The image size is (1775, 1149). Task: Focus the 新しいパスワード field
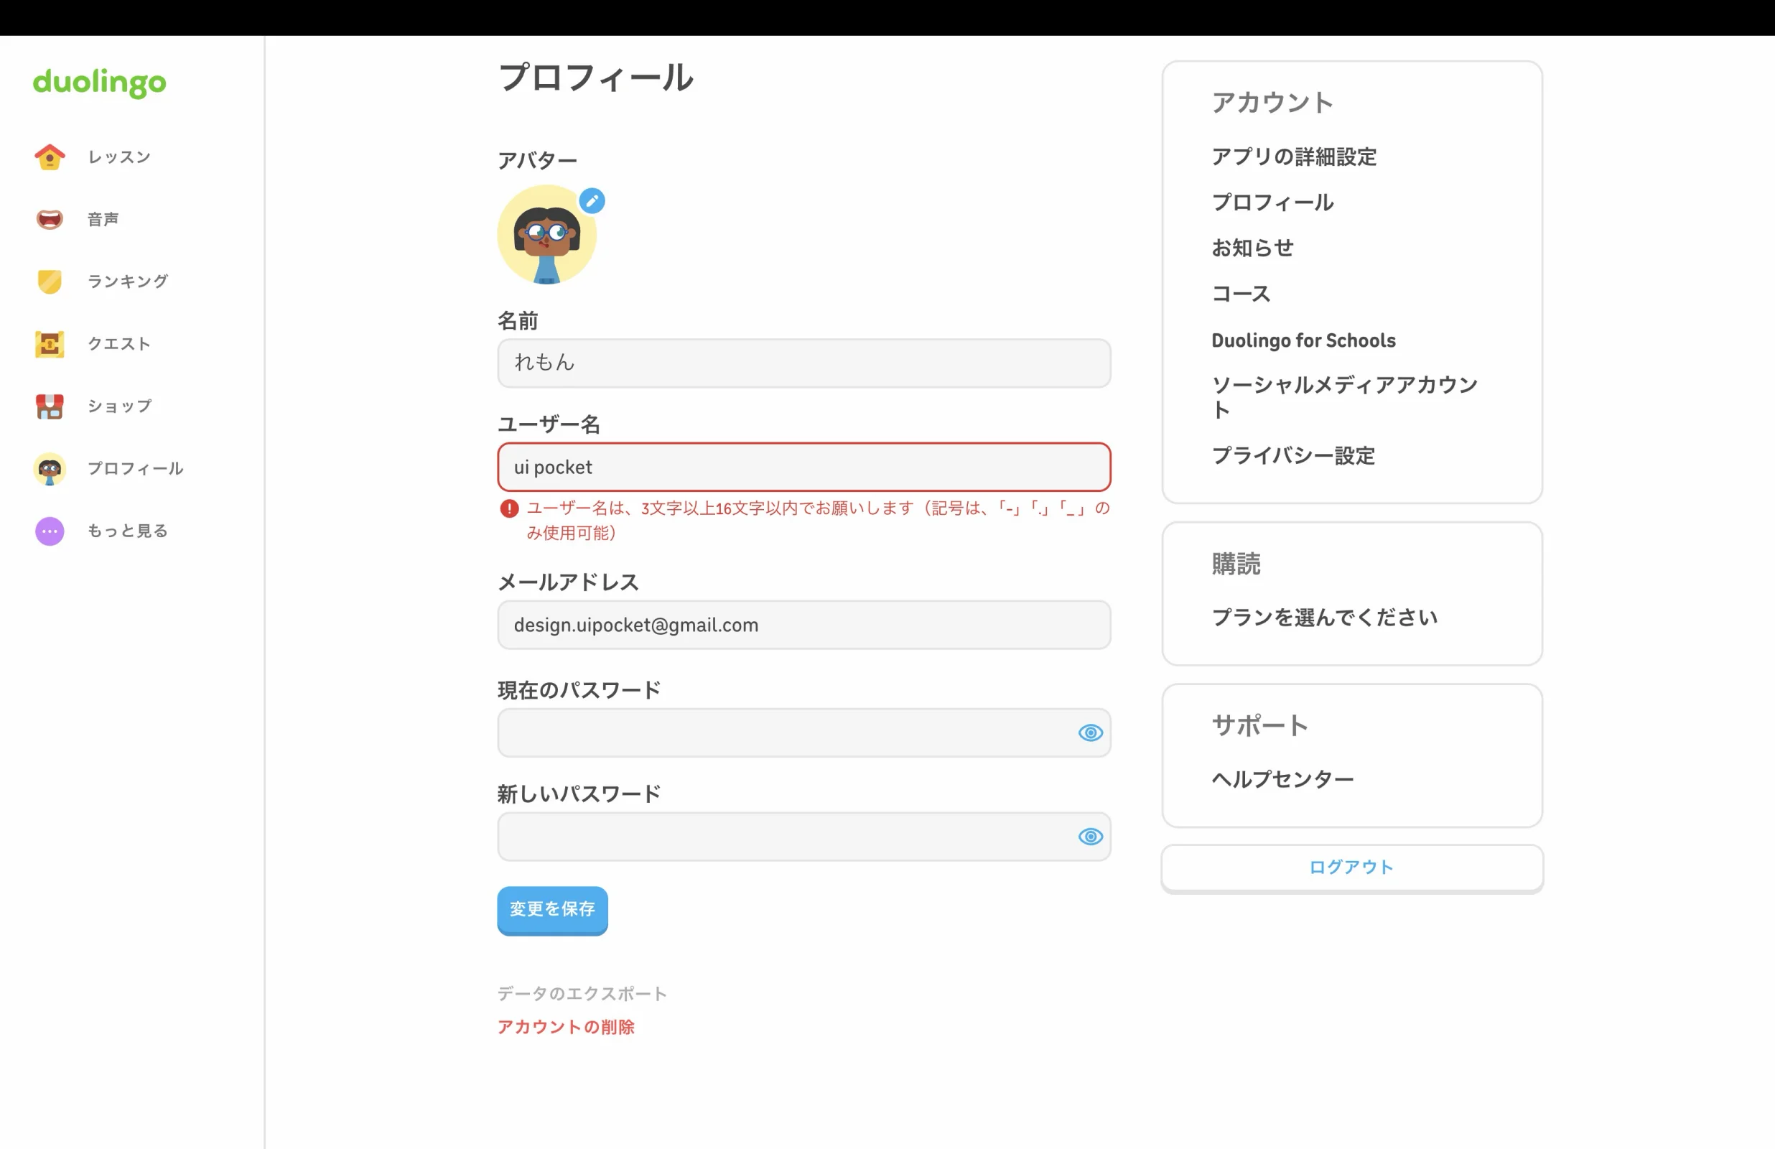point(804,837)
